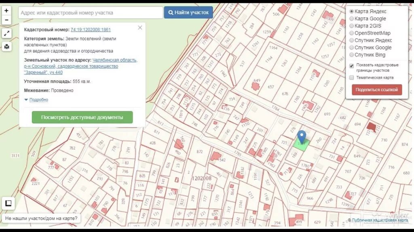Click parcel labeled 657 on map
This screenshot has height=232, width=414.
[270, 87]
